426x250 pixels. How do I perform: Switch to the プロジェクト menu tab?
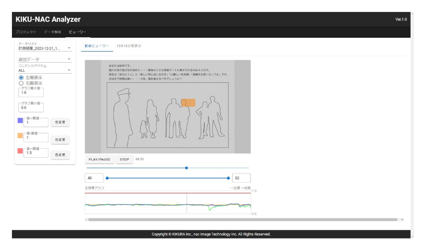tap(26, 32)
